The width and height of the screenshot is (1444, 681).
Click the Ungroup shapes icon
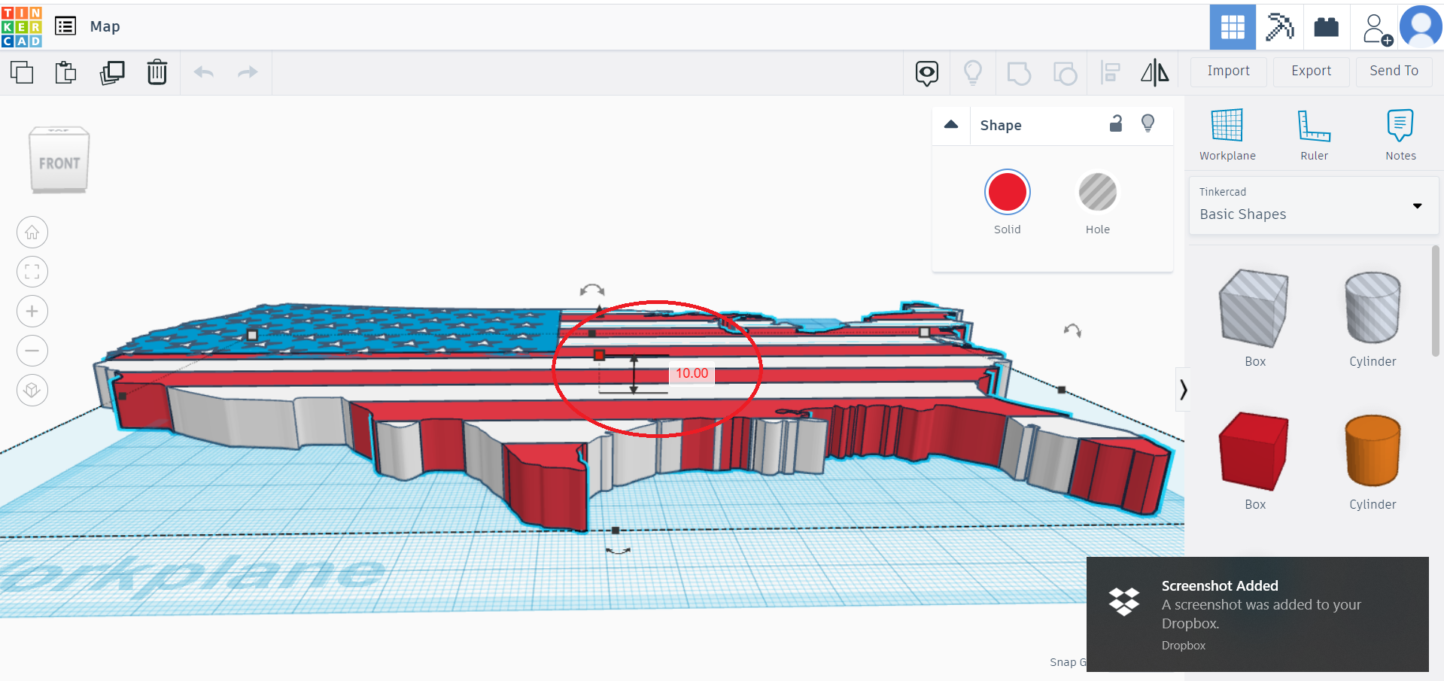(1065, 73)
